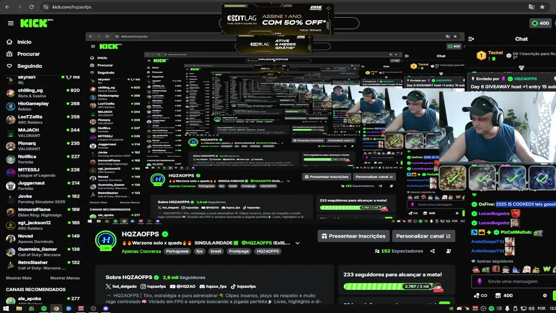Open Apenas Conversa category link
Image resolution: width=556 pixels, height=313 pixels.
pyautogui.click(x=141, y=251)
